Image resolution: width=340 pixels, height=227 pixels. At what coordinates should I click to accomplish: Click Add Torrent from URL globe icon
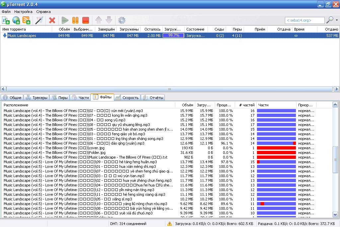16,20
